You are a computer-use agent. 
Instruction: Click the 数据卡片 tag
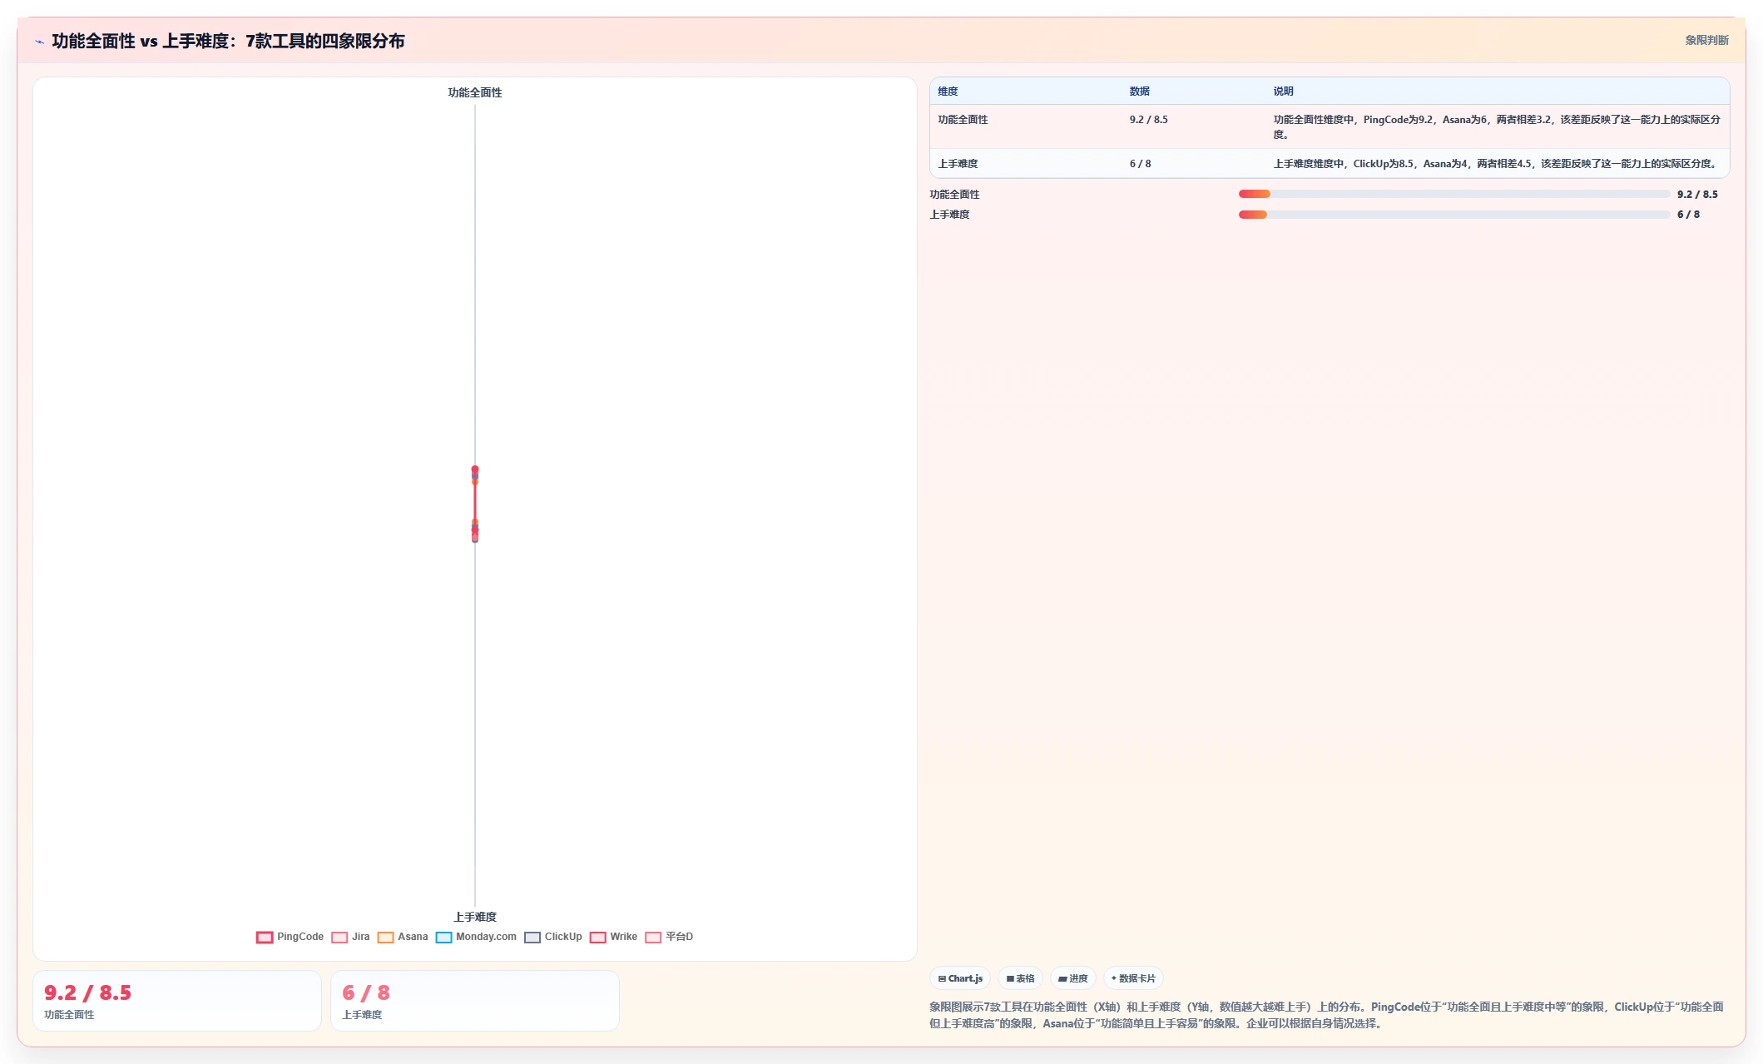(1133, 978)
